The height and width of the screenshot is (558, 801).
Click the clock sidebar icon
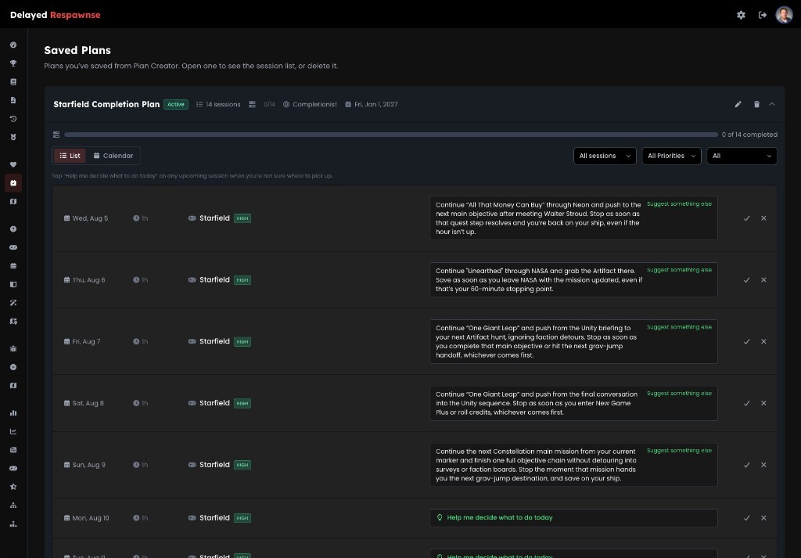pyautogui.click(x=13, y=229)
